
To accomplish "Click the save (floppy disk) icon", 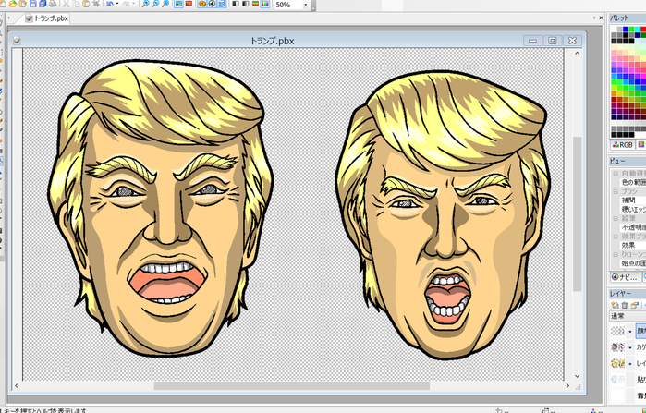I will click(x=33, y=4).
